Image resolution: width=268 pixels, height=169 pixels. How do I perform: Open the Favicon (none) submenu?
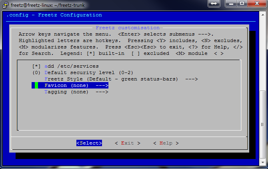(x=76, y=85)
